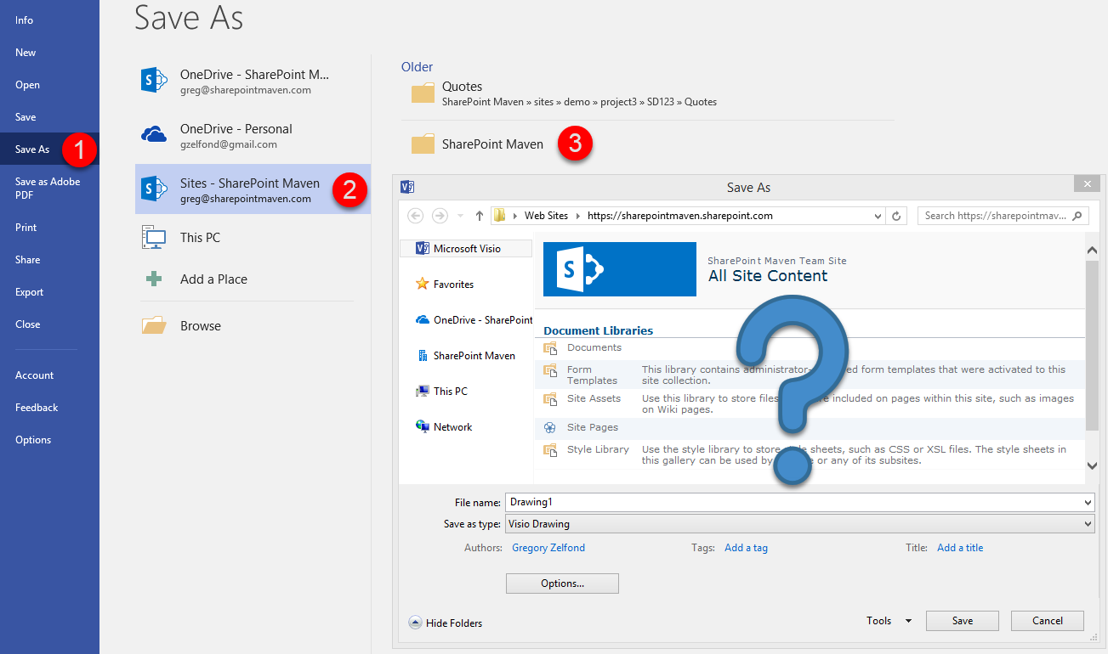This screenshot has width=1108, height=654.
Task: Select This PC in the dialog sidebar
Action: (x=448, y=391)
